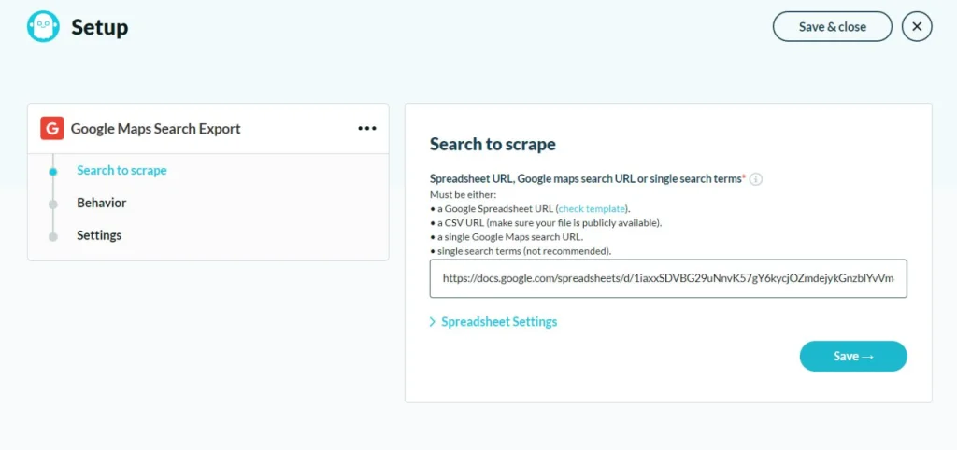The width and height of the screenshot is (957, 450).
Task: Click the Setup page heading
Action: point(99,27)
